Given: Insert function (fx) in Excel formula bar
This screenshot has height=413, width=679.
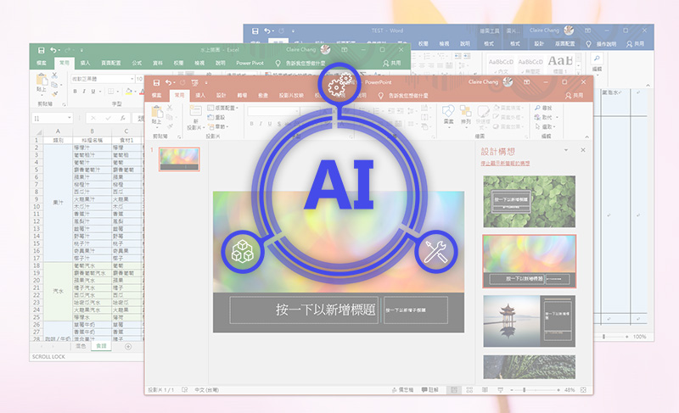Looking at the screenshot, I should click(123, 118).
